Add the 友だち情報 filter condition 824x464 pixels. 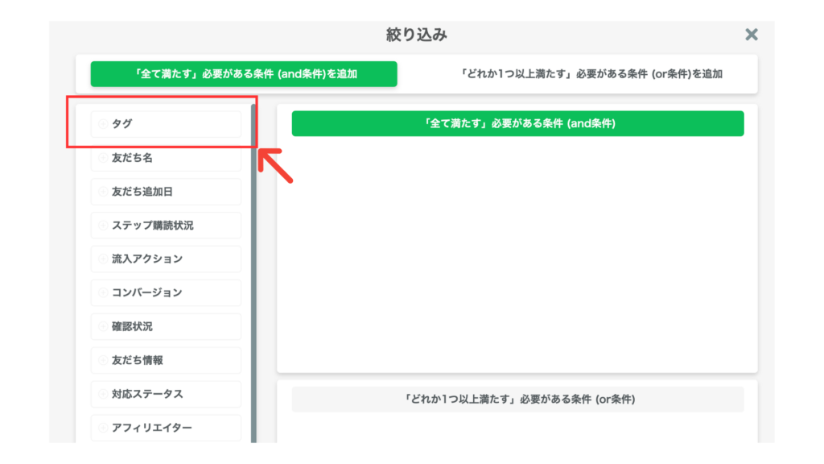point(166,360)
